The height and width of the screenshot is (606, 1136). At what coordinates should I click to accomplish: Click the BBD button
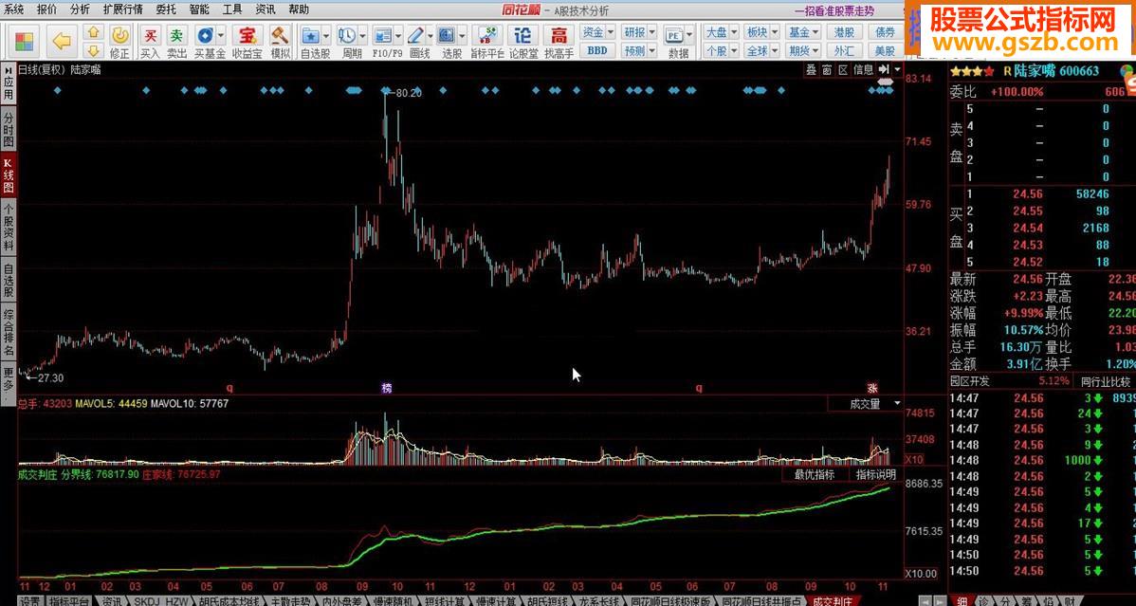coord(597,51)
